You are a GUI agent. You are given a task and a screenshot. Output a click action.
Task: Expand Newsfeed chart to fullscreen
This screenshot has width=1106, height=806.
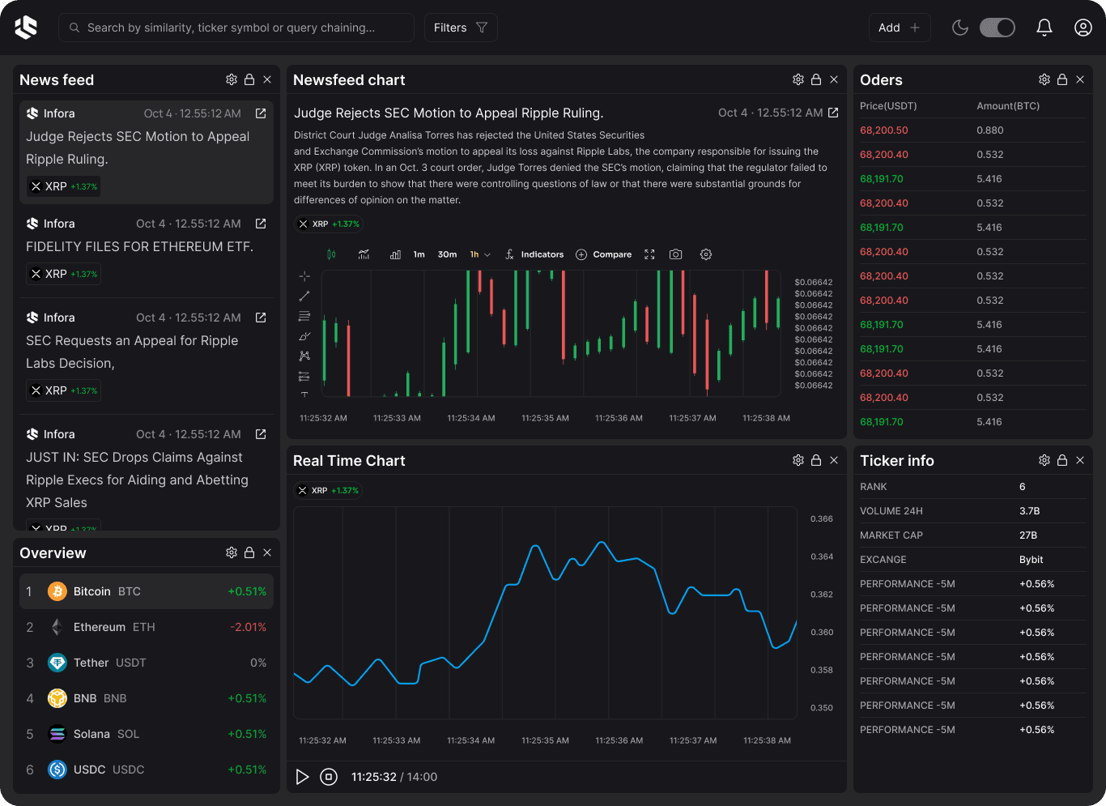649,254
